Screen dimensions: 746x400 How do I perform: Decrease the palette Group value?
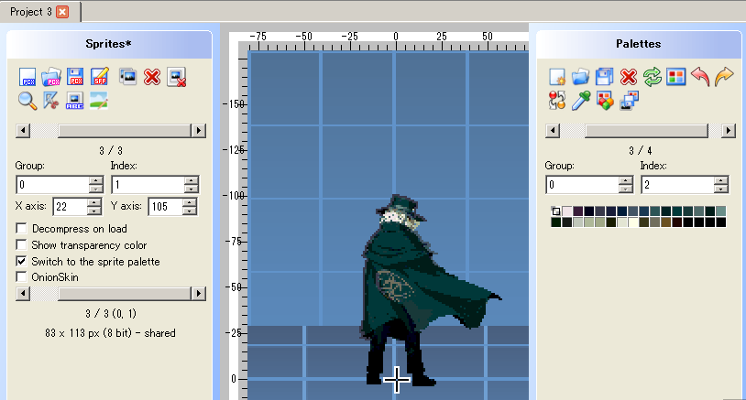click(626, 189)
